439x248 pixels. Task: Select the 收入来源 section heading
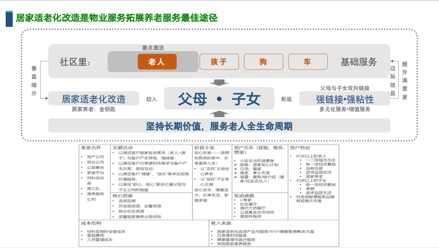(x=222, y=223)
